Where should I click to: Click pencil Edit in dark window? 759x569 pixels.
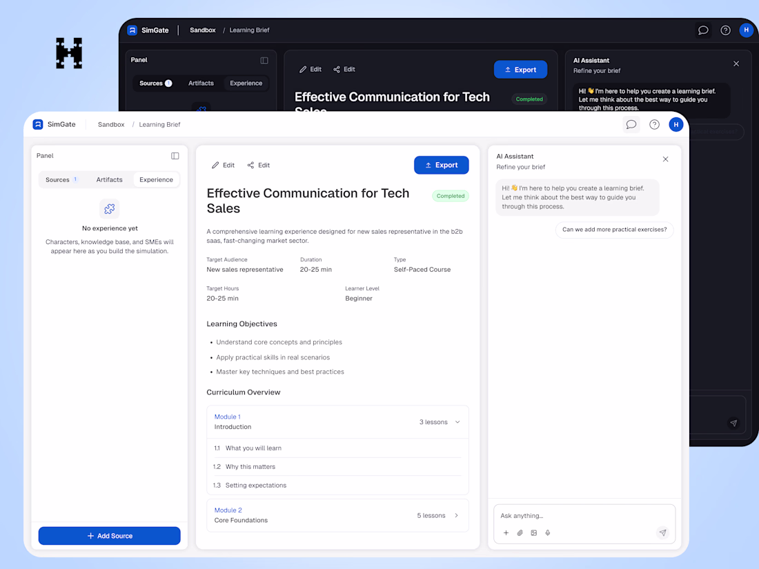tap(310, 69)
